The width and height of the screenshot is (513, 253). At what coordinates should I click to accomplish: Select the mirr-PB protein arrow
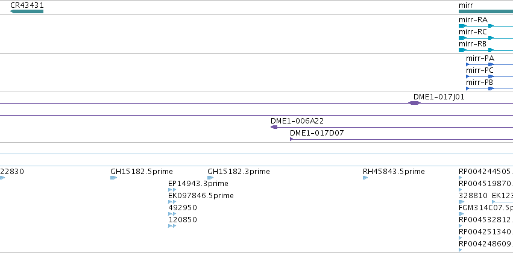click(x=489, y=89)
